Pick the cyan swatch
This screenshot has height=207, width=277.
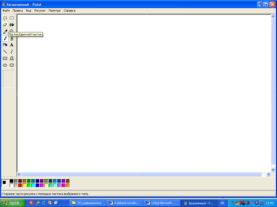click(x=33, y=185)
